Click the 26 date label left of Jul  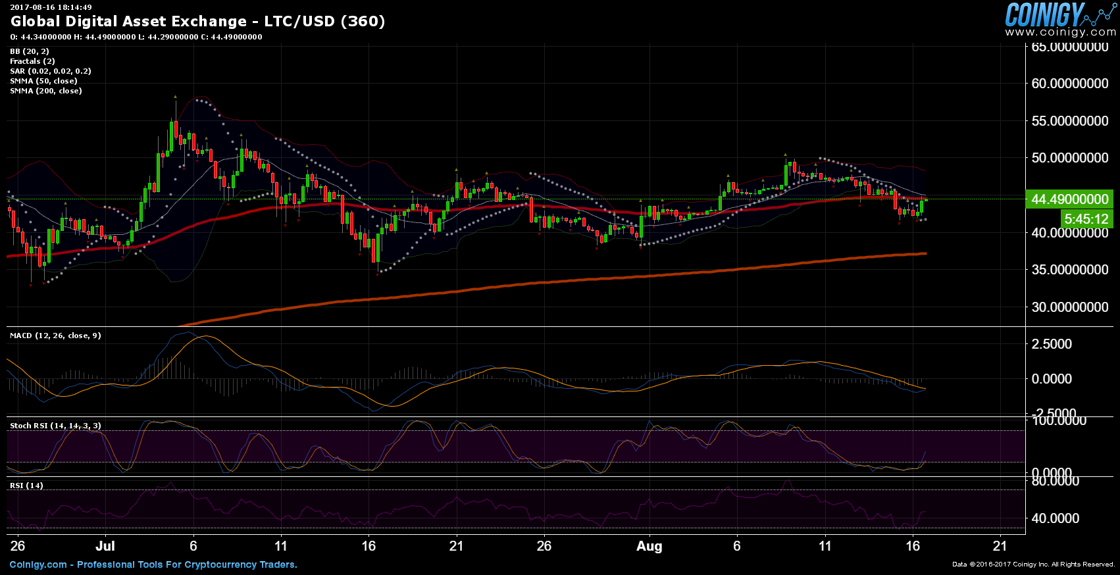pyautogui.click(x=18, y=546)
